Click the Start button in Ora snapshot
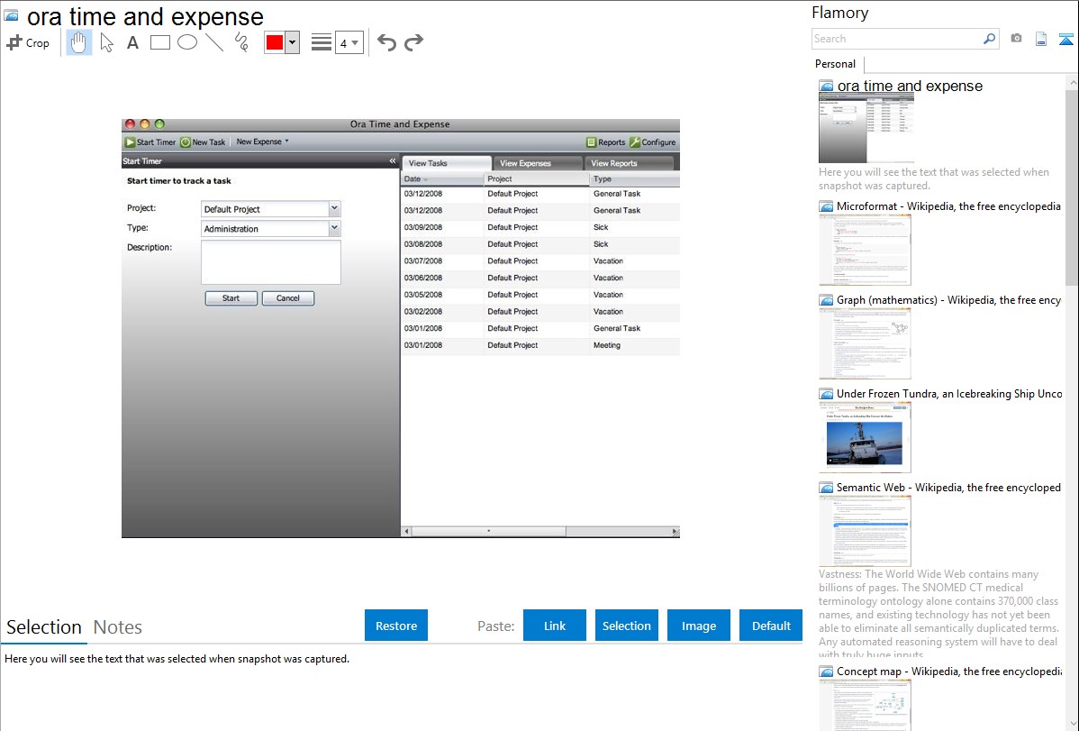The image size is (1079, 731). (x=231, y=298)
